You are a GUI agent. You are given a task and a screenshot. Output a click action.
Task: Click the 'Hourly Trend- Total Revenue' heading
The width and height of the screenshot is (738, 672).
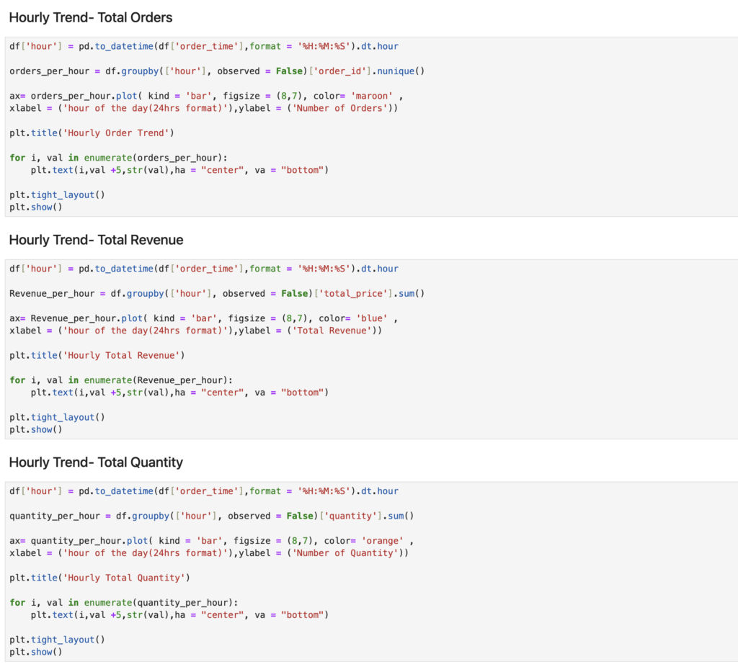pos(96,240)
